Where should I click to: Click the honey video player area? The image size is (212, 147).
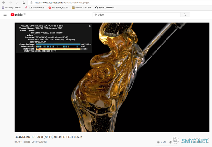click(112, 77)
